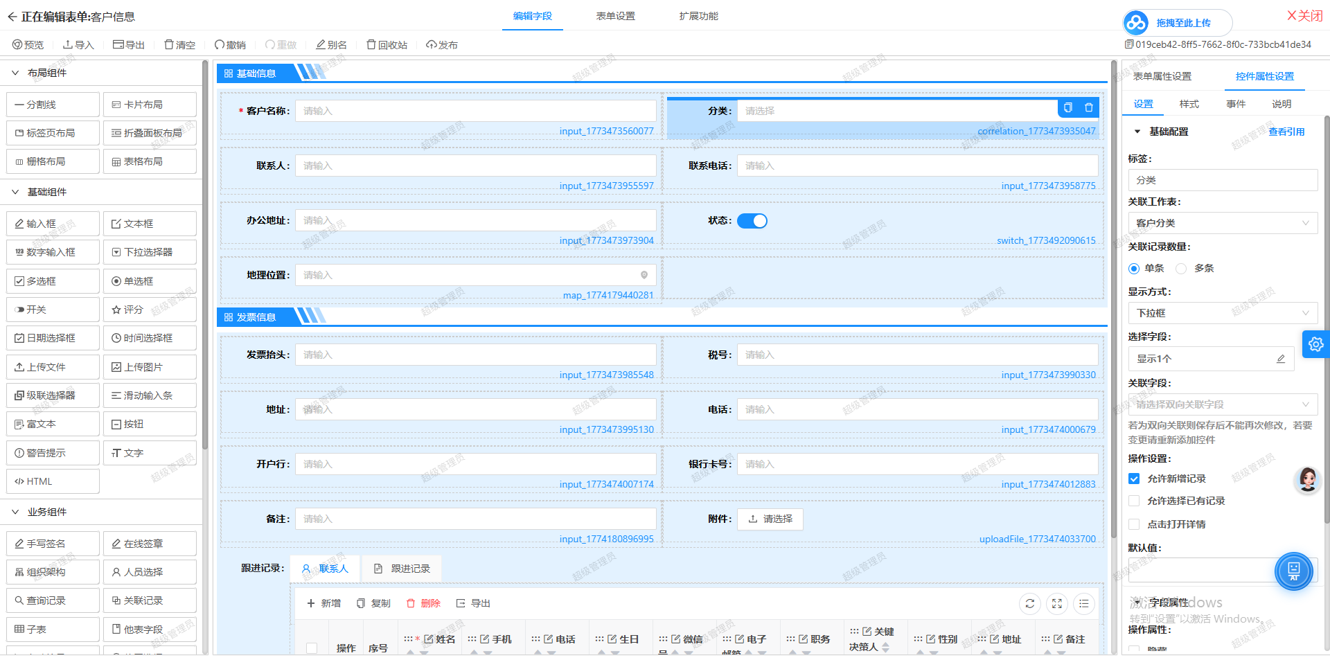Click the 导入 import toolbar item

click(x=78, y=45)
